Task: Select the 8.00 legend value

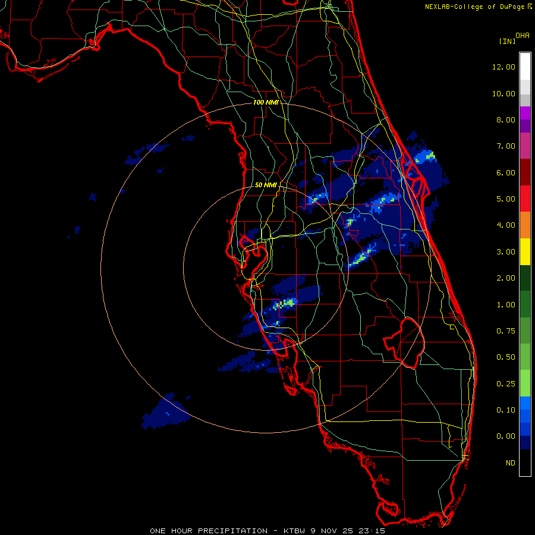Action: 506,119
